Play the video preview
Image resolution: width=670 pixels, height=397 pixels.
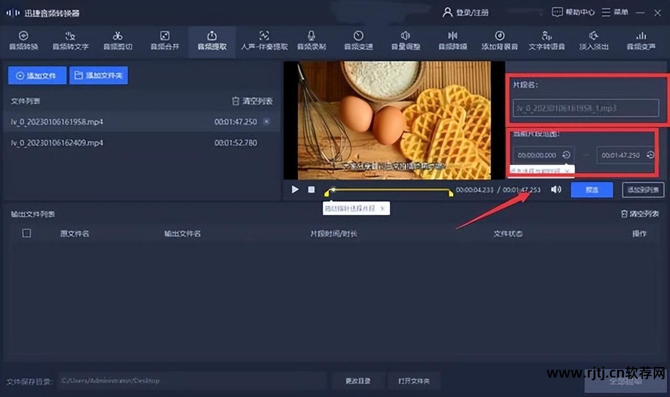[x=295, y=190]
